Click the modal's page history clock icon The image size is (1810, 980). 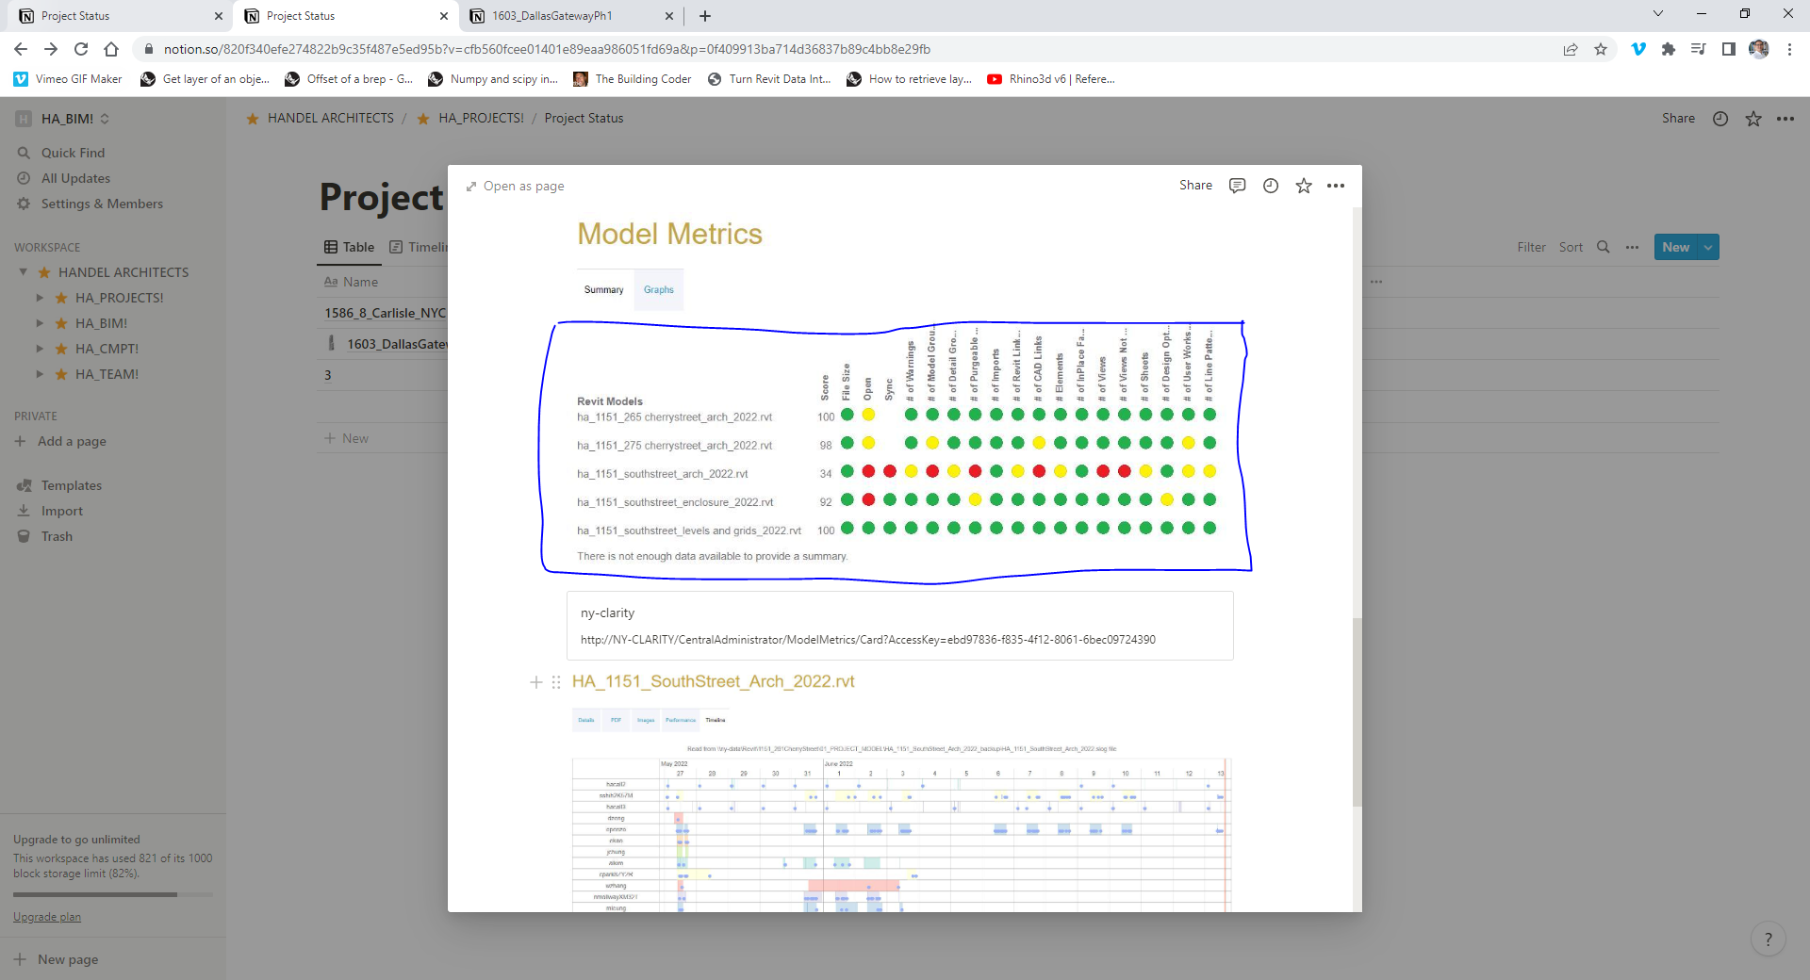[x=1270, y=186]
